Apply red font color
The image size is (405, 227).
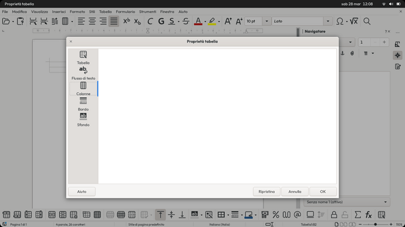(x=198, y=21)
